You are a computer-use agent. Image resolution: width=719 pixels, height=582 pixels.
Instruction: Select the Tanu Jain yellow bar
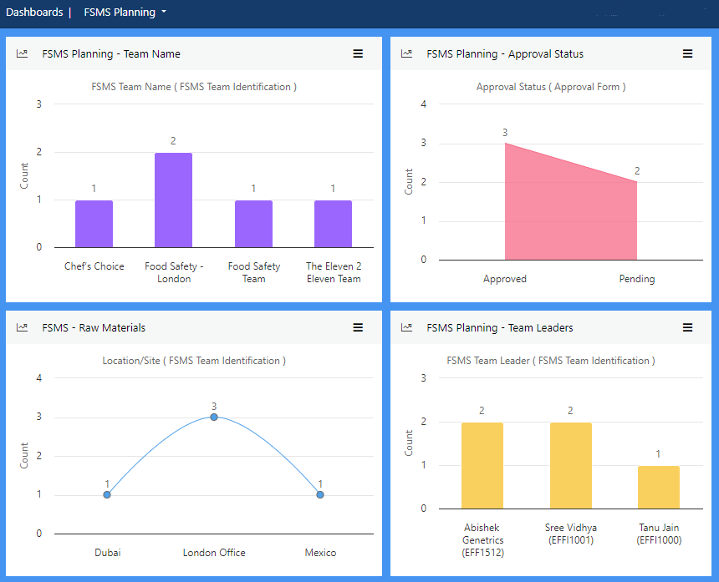tap(658, 488)
